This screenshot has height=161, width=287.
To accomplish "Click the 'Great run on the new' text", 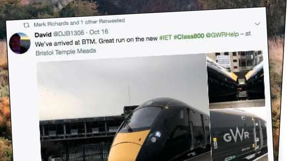I will (x=128, y=40).
